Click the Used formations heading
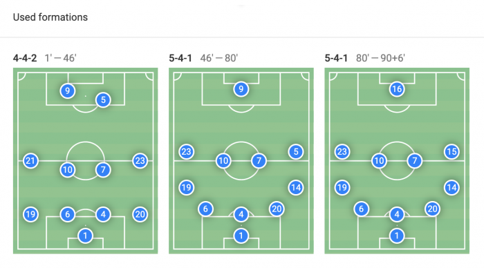 (50, 17)
